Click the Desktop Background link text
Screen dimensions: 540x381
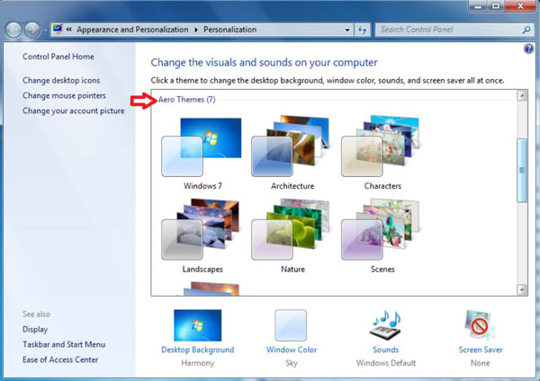click(198, 350)
